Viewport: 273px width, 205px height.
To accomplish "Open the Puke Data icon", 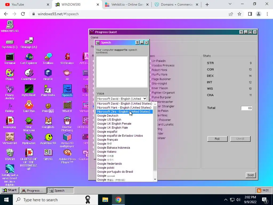I will pos(48,91).
